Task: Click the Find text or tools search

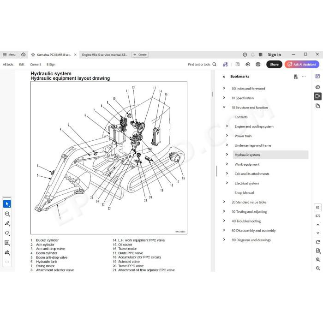Action: (202, 65)
